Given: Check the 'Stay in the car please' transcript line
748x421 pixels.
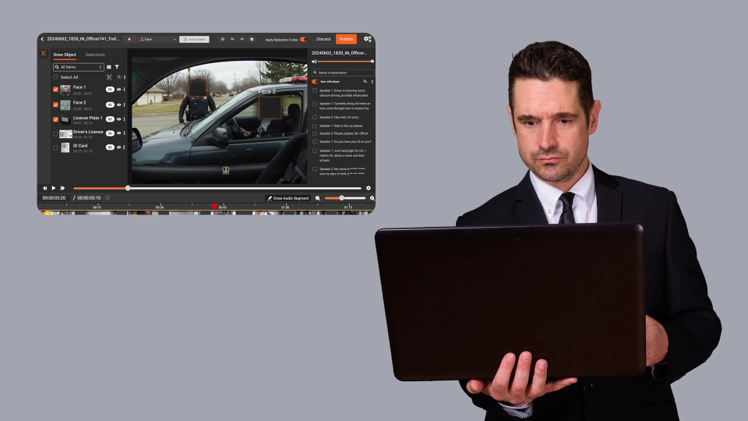Looking at the screenshot, I should (315, 126).
